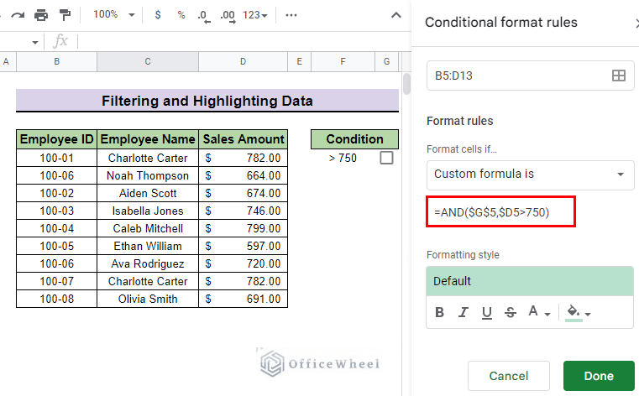Select the Default formatting style preview
Image resolution: width=639 pixels, height=396 pixels.
tap(529, 281)
